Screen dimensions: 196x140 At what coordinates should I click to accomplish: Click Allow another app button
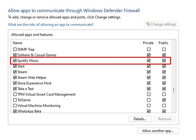click(x=158, y=131)
